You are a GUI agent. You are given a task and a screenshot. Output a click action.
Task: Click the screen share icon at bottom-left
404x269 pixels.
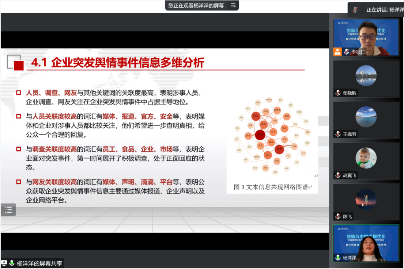click(4, 263)
